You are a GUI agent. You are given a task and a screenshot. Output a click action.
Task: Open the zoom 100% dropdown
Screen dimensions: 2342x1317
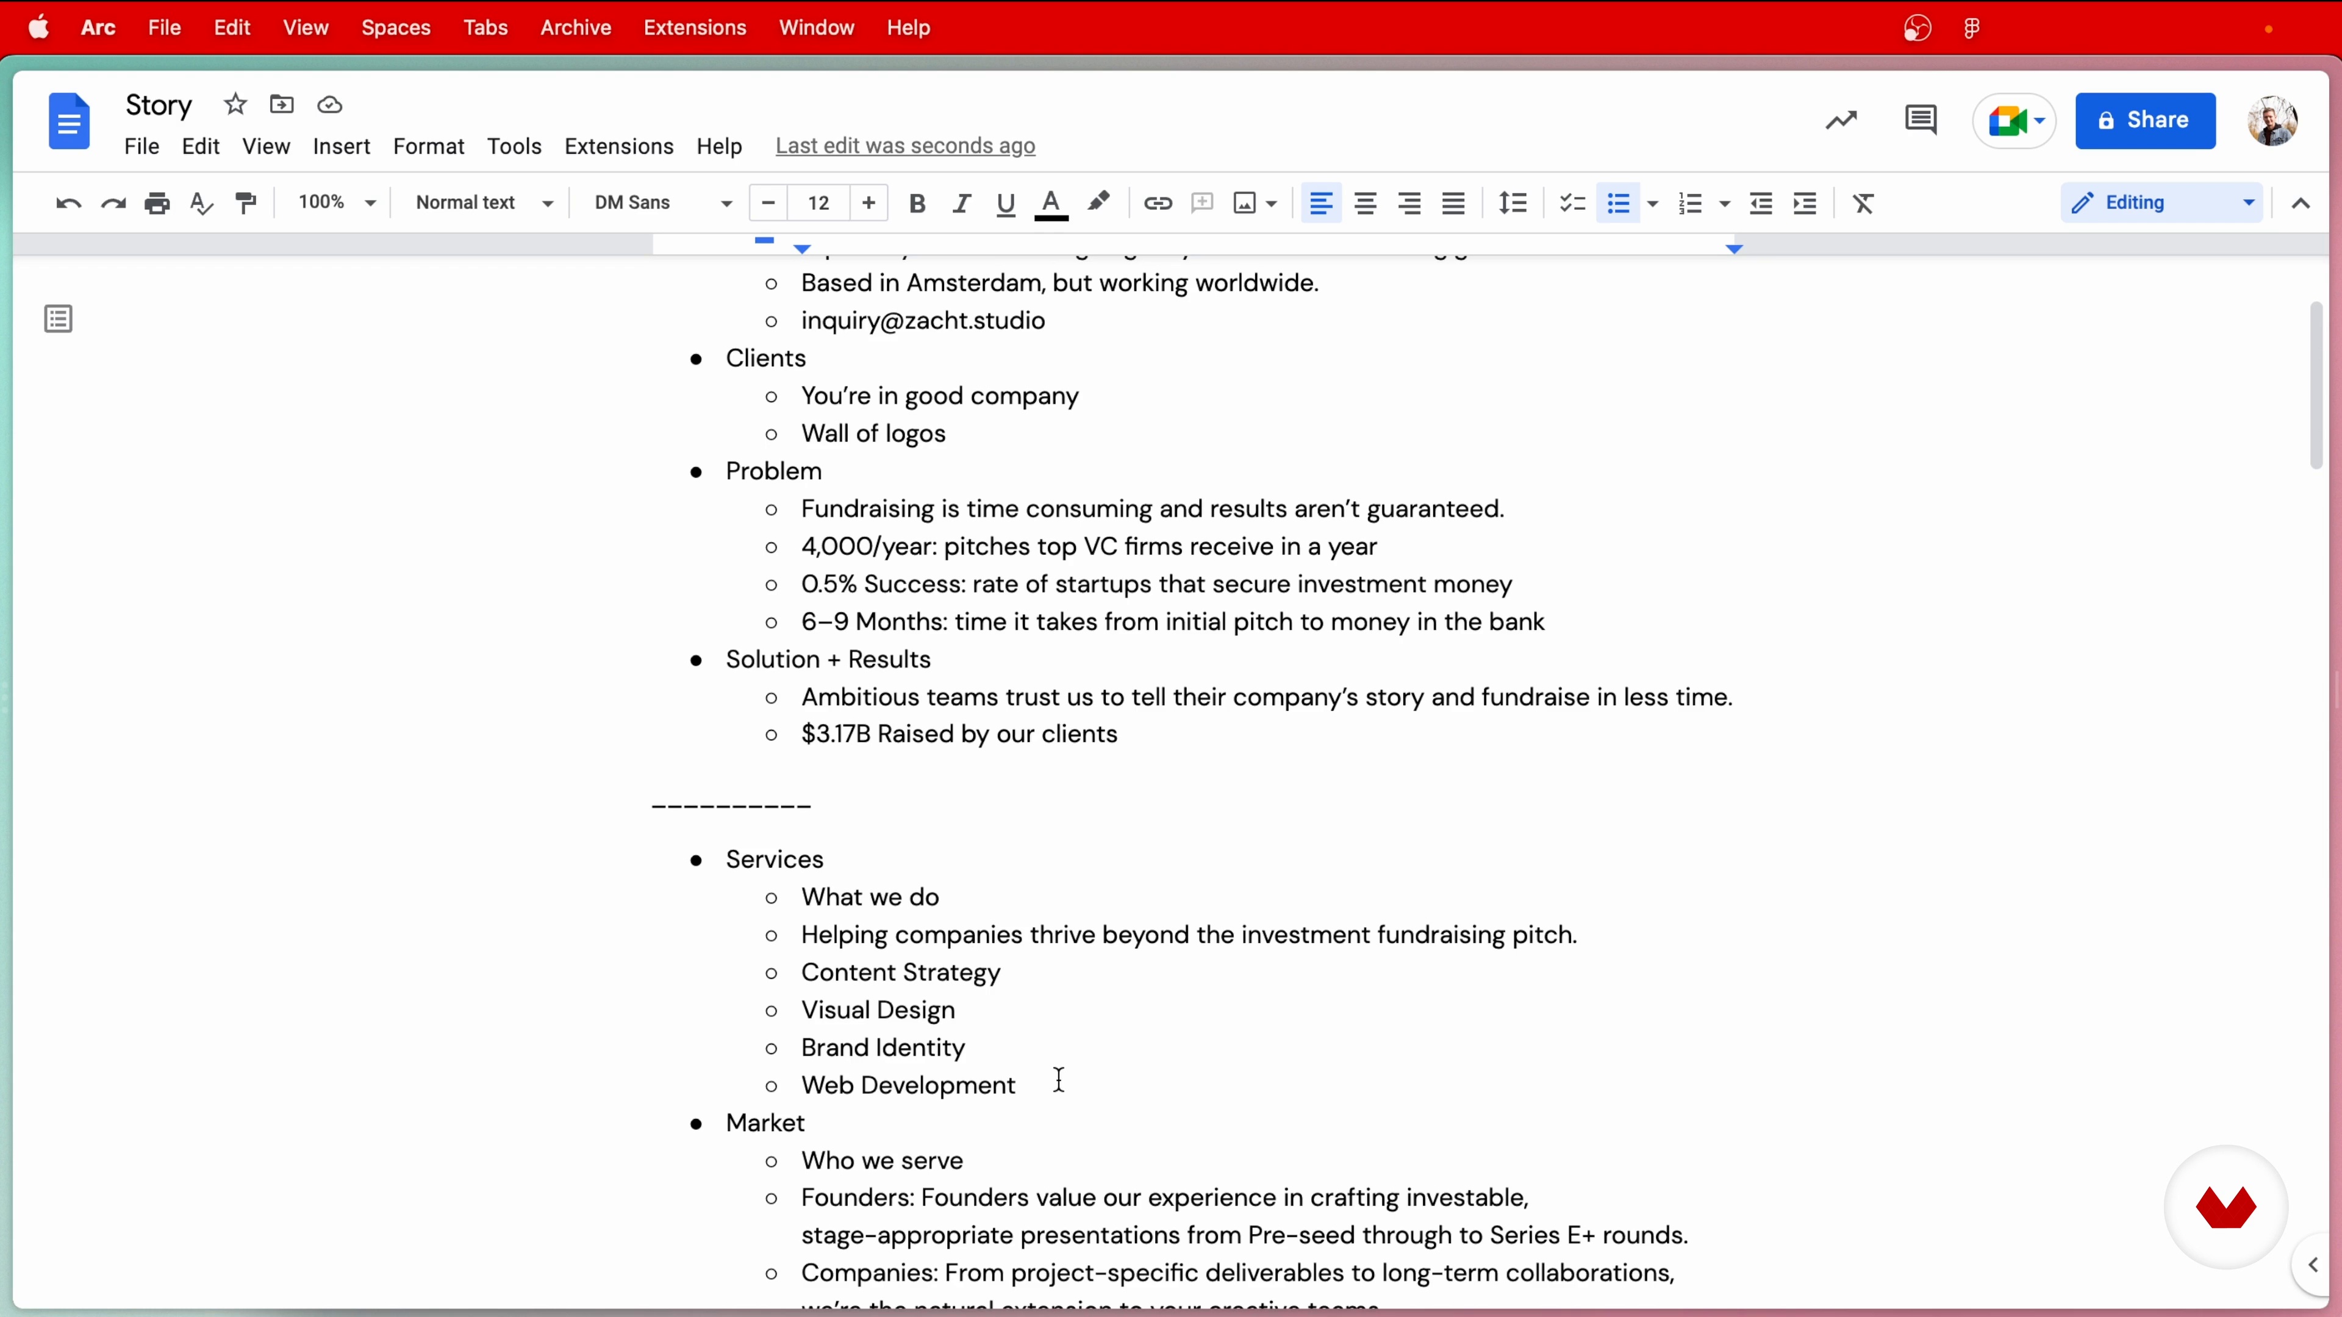click(x=337, y=202)
